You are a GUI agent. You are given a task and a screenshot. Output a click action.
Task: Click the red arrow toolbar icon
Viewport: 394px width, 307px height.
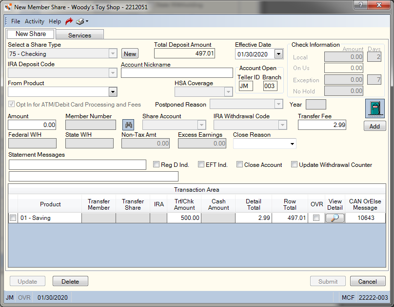69,21
